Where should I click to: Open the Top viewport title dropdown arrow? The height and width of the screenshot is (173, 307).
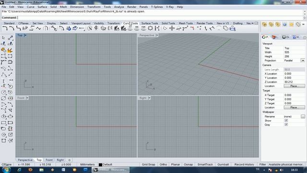25,35
